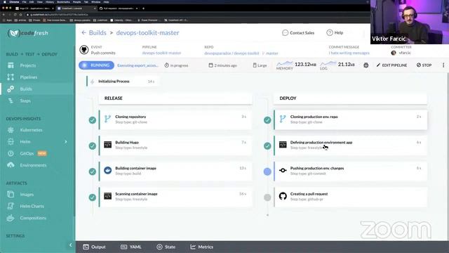The height and width of the screenshot is (253, 449).
Task: Open the Cloning repository step
Action: (x=175, y=119)
